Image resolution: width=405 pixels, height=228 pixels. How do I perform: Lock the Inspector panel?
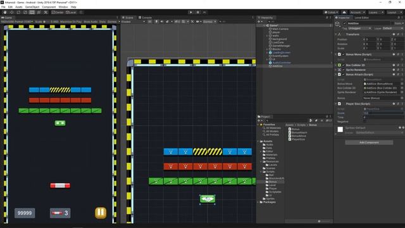[x=399, y=18]
